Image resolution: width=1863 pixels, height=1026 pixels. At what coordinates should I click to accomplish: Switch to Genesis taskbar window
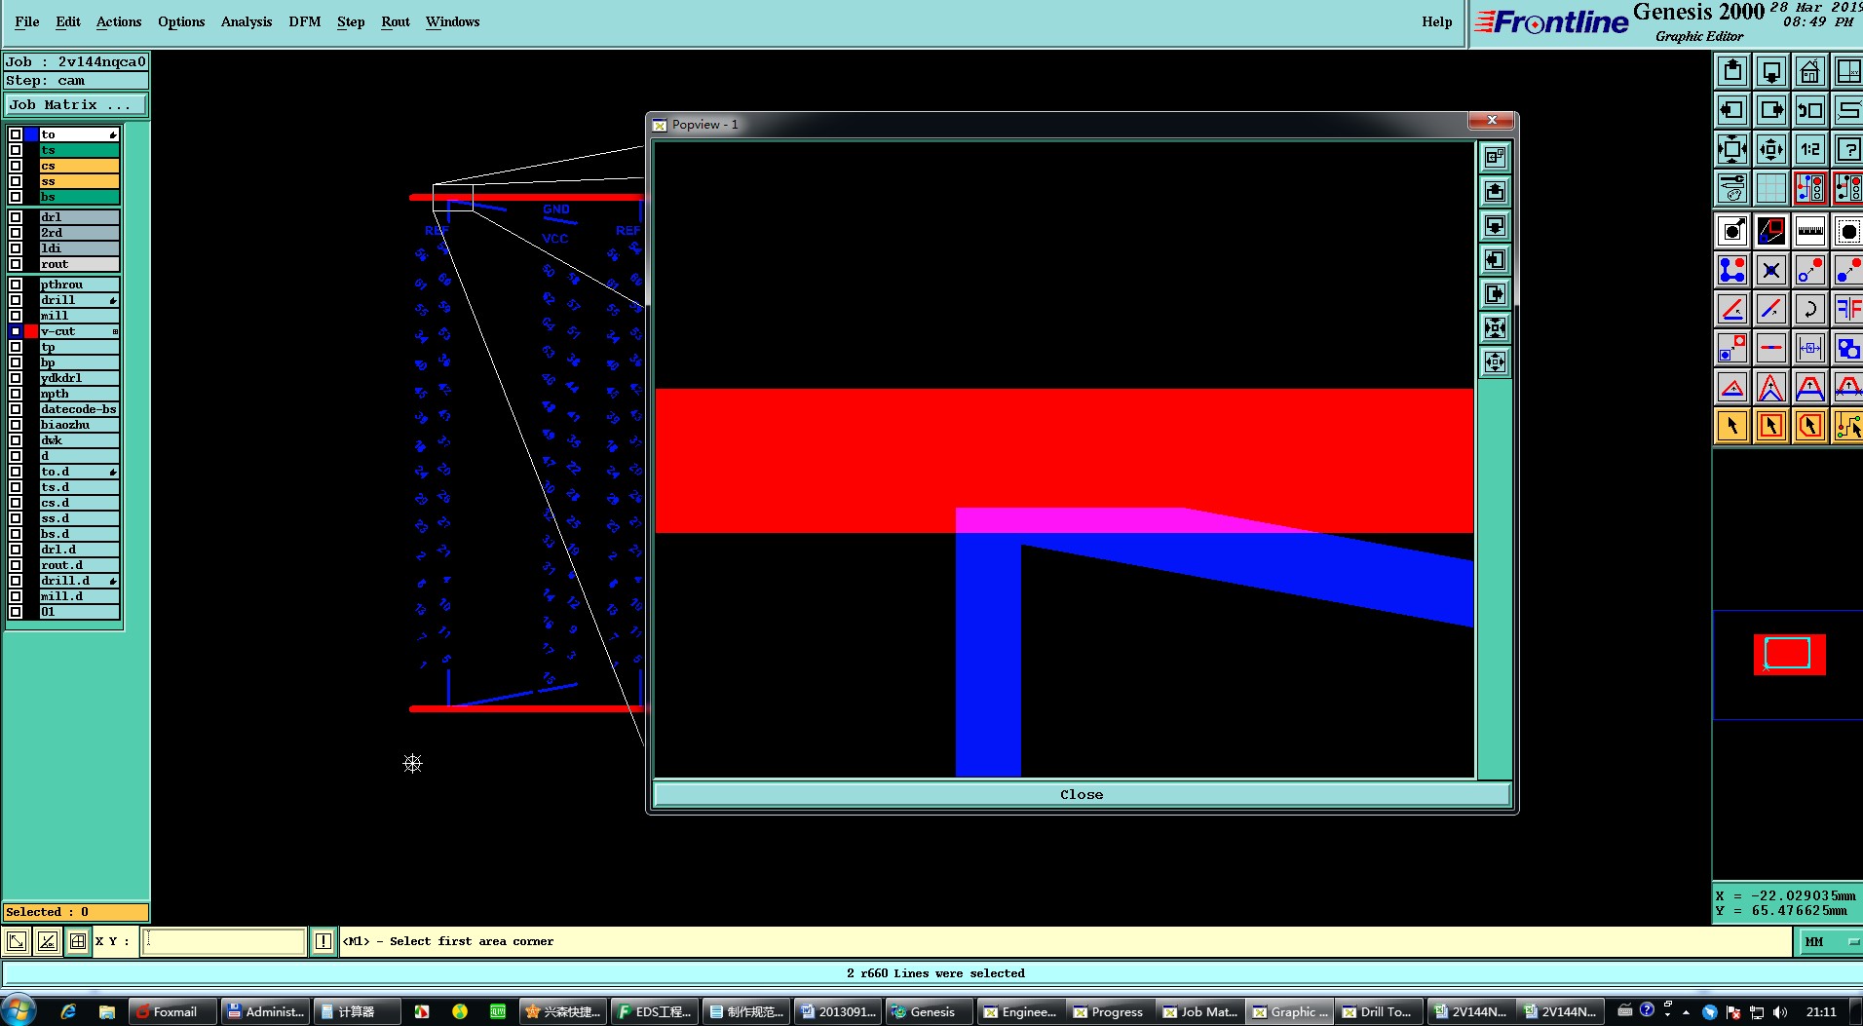pos(931,1011)
